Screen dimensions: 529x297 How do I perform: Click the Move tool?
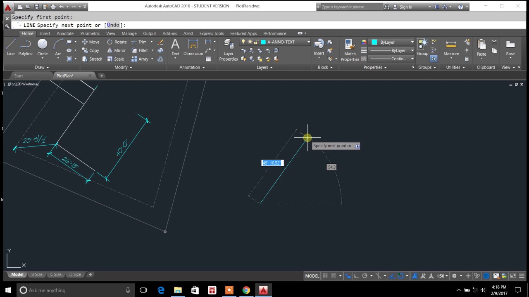pyautogui.click(x=91, y=42)
